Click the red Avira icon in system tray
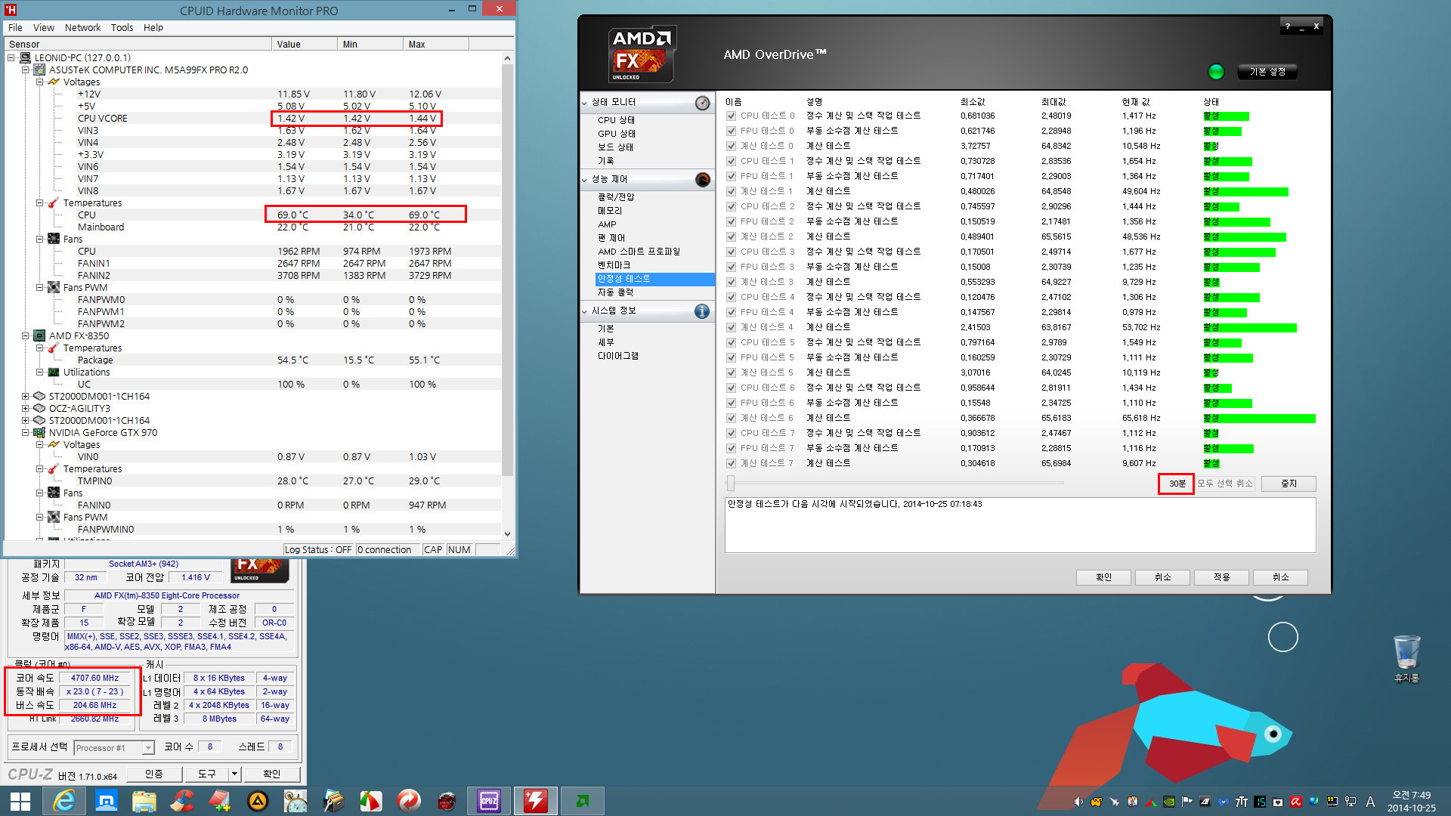Viewport: 1451px width, 816px height. tap(1296, 802)
